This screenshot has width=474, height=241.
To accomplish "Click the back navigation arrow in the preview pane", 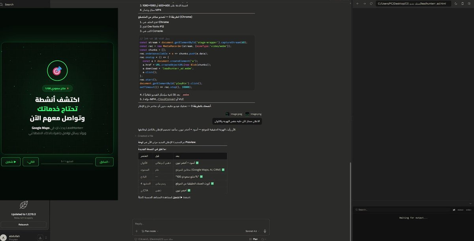I will click(357, 4).
